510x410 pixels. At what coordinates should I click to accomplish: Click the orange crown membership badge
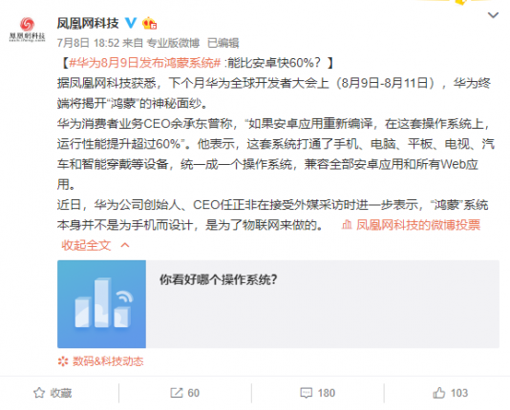(x=150, y=23)
